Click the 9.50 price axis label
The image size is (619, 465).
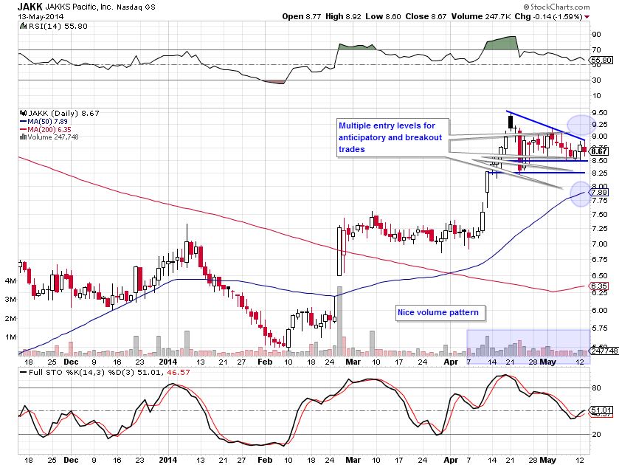click(600, 113)
